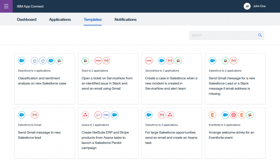The width and height of the screenshot is (280, 161).
Task: Click first Watson icon in Classification and sentiment card
Action: [35, 61]
